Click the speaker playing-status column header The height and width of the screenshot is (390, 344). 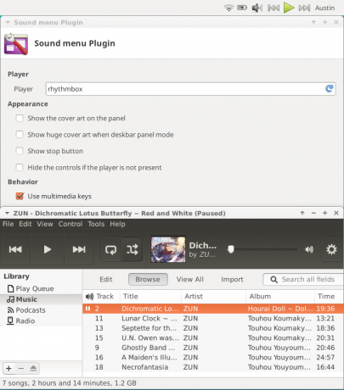tap(89, 296)
